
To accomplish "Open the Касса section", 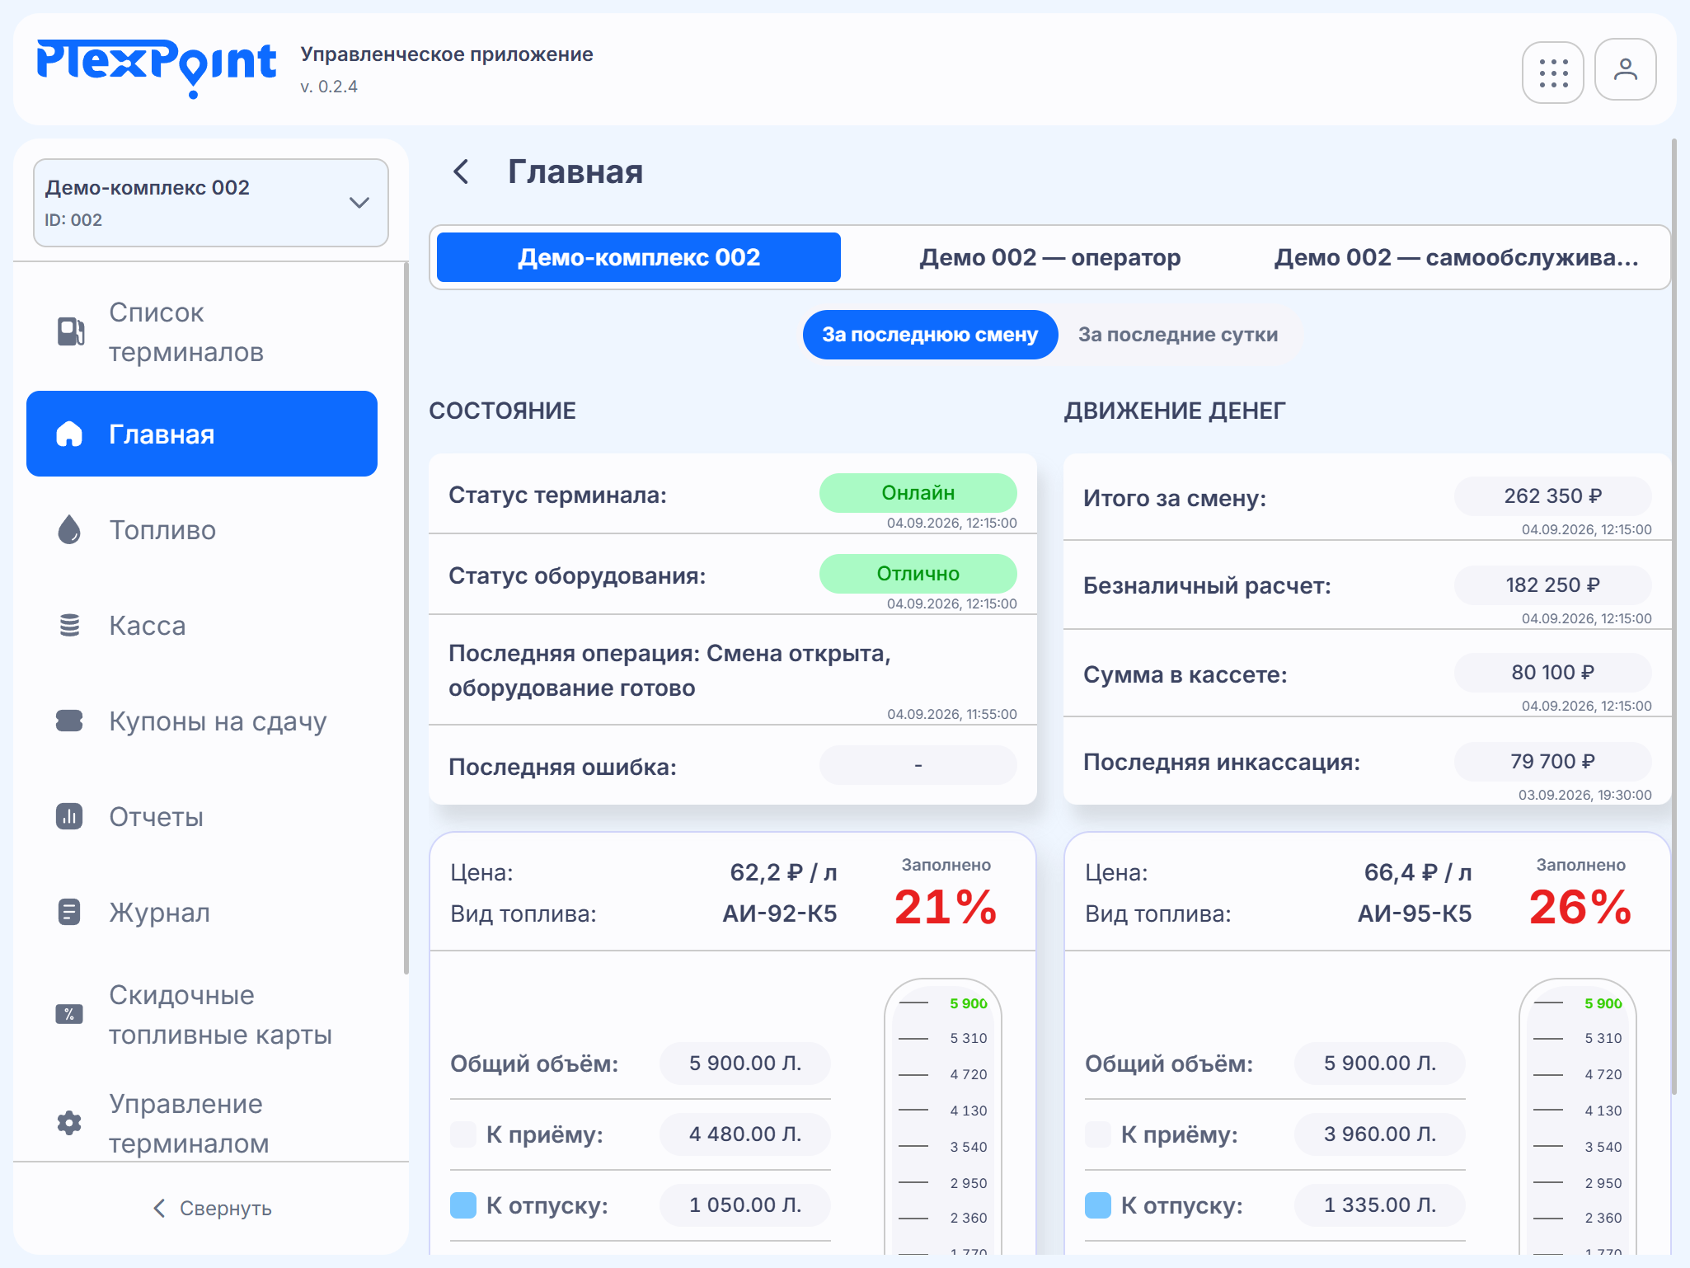I will 202,625.
